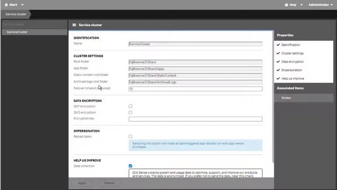Click the Service cluster breadcrumb tab

[16, 14]
